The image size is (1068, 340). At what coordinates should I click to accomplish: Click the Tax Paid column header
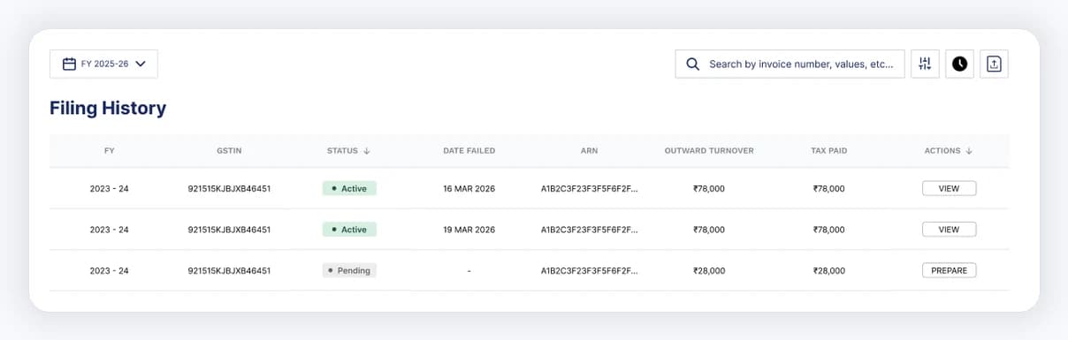828,151
